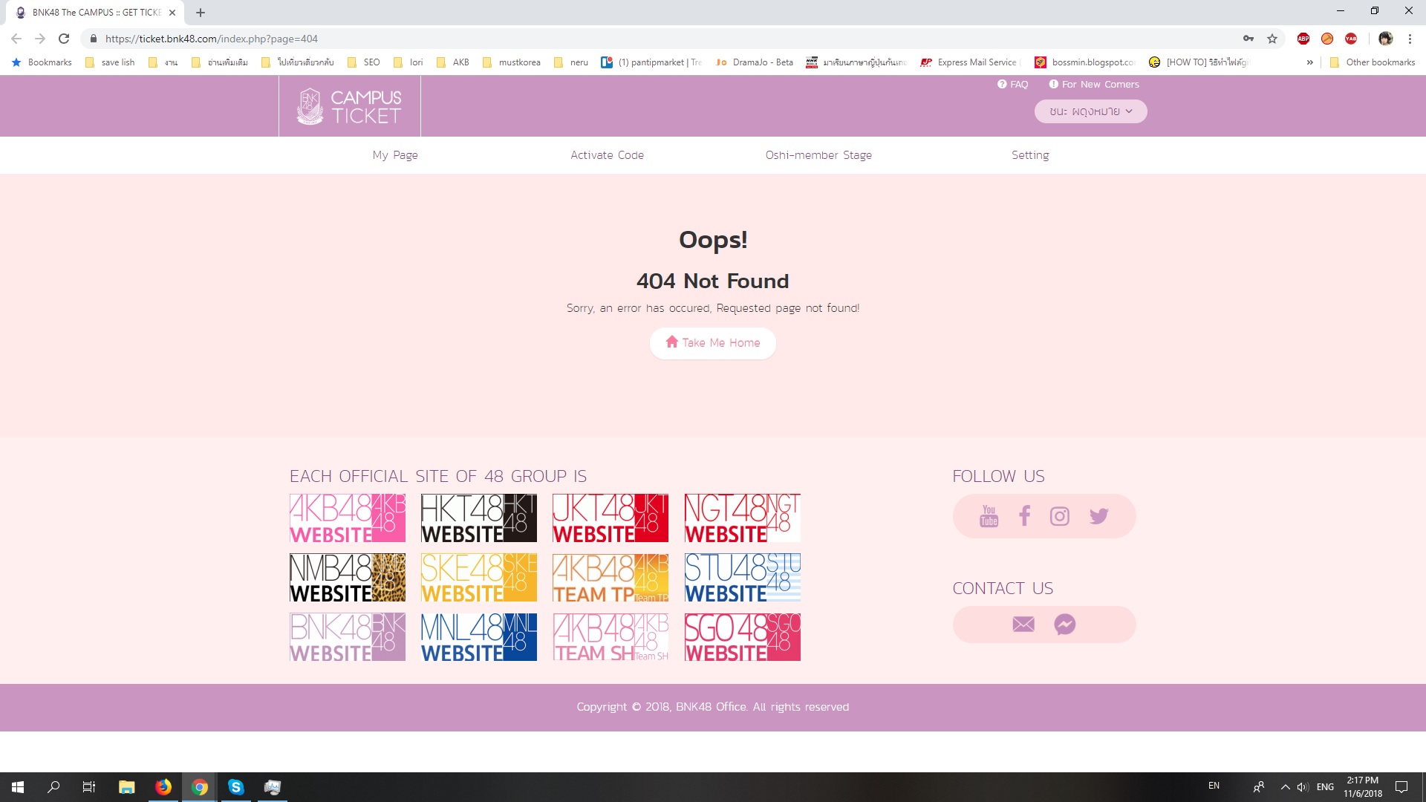Open the BNK48 Website banner
Viewport: 1426px width, 802px height.
coord(348,637)
